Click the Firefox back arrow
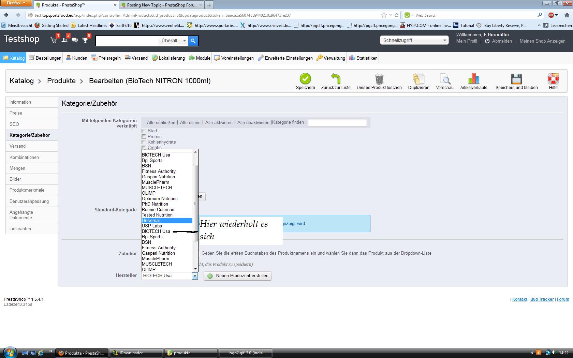 tap(6, 15)
